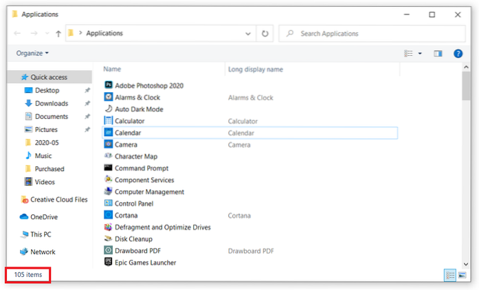
Task: Click the Cortana circle icon
Action: coord(108,215)
